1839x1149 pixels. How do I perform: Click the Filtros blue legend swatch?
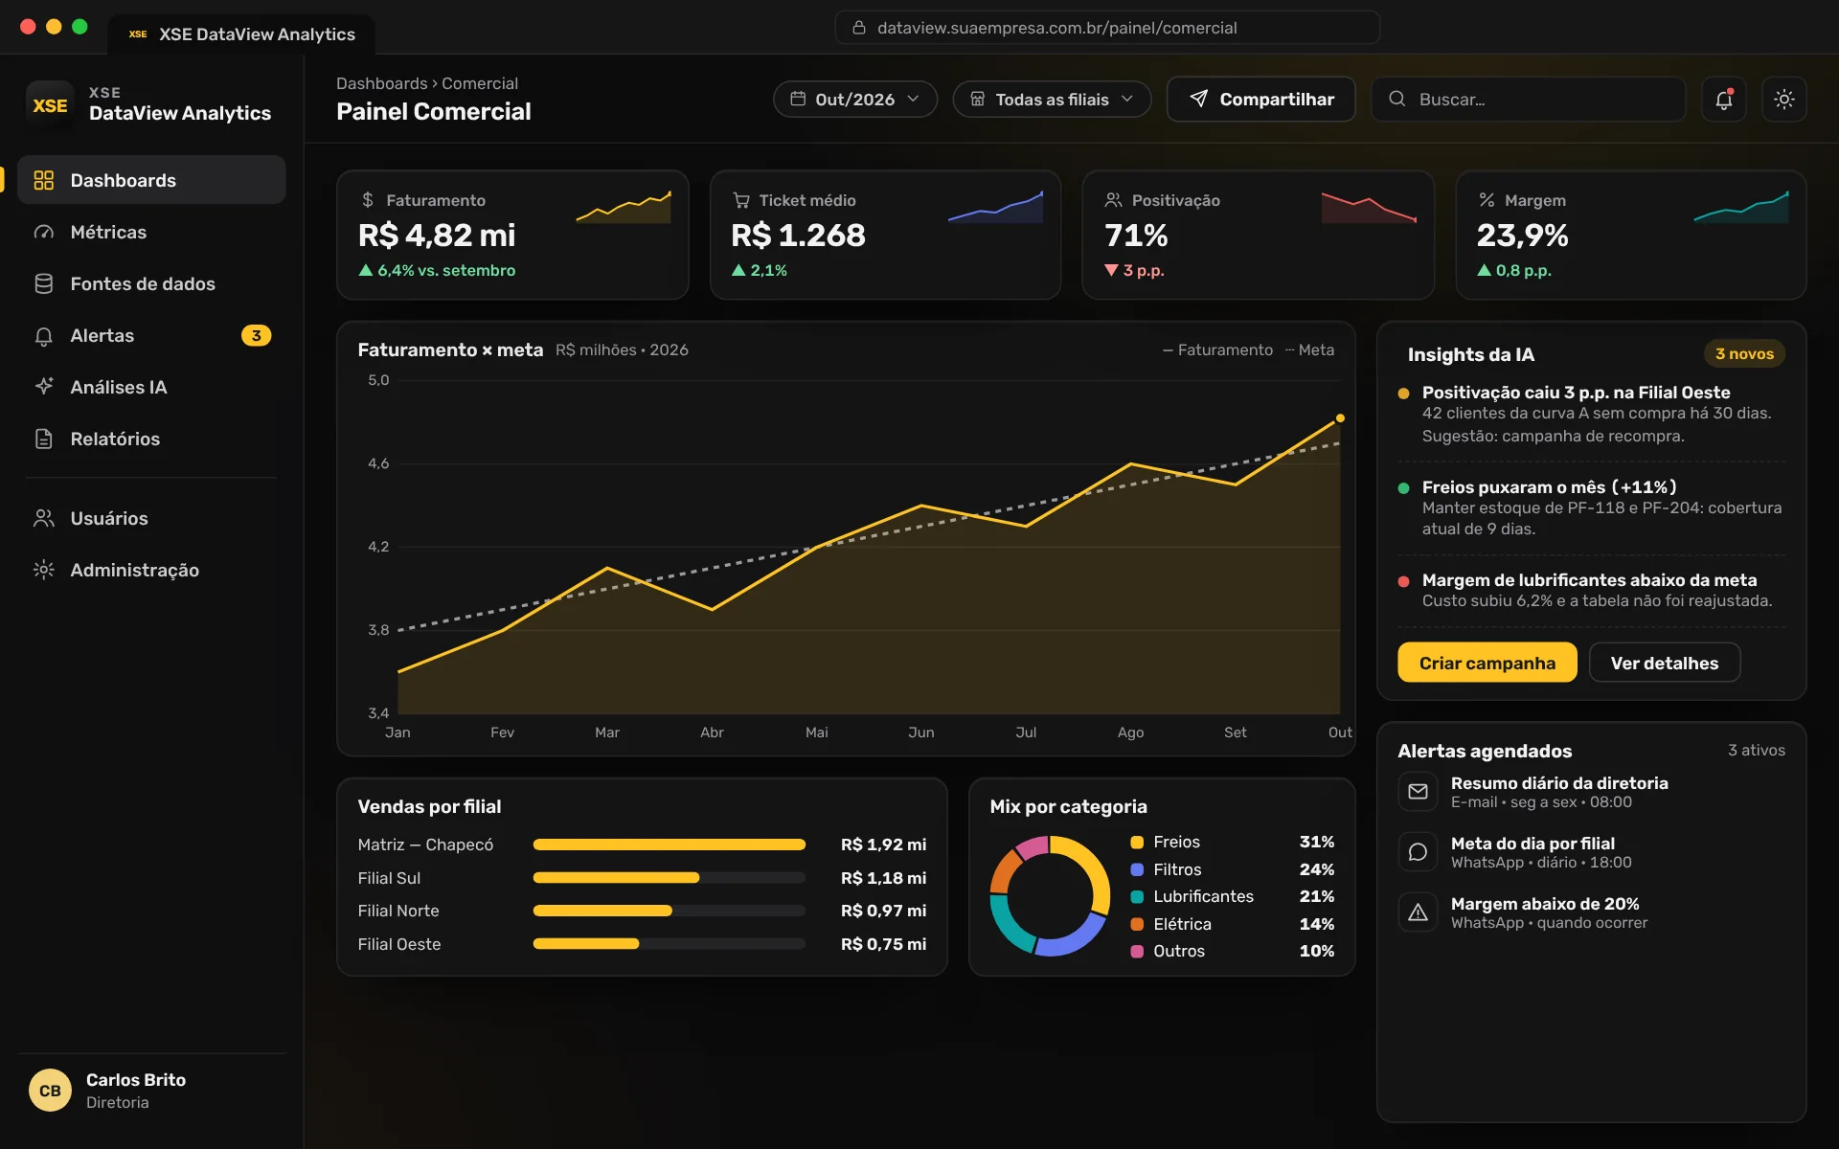click(x=1137, y=869)
